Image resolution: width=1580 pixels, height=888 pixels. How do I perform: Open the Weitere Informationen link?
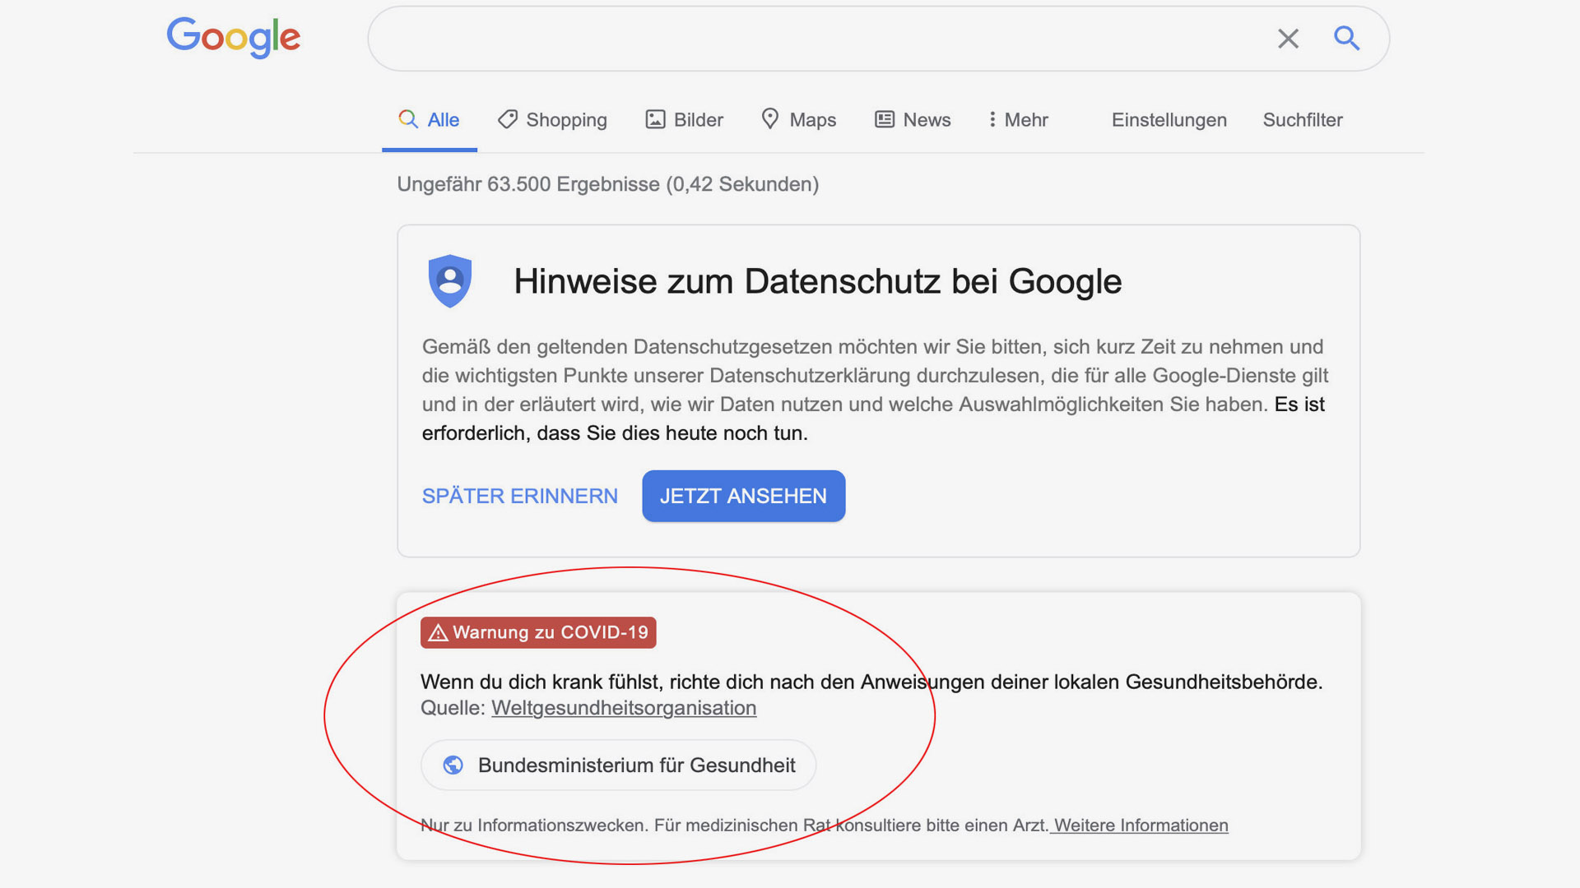click(1141, 826)
